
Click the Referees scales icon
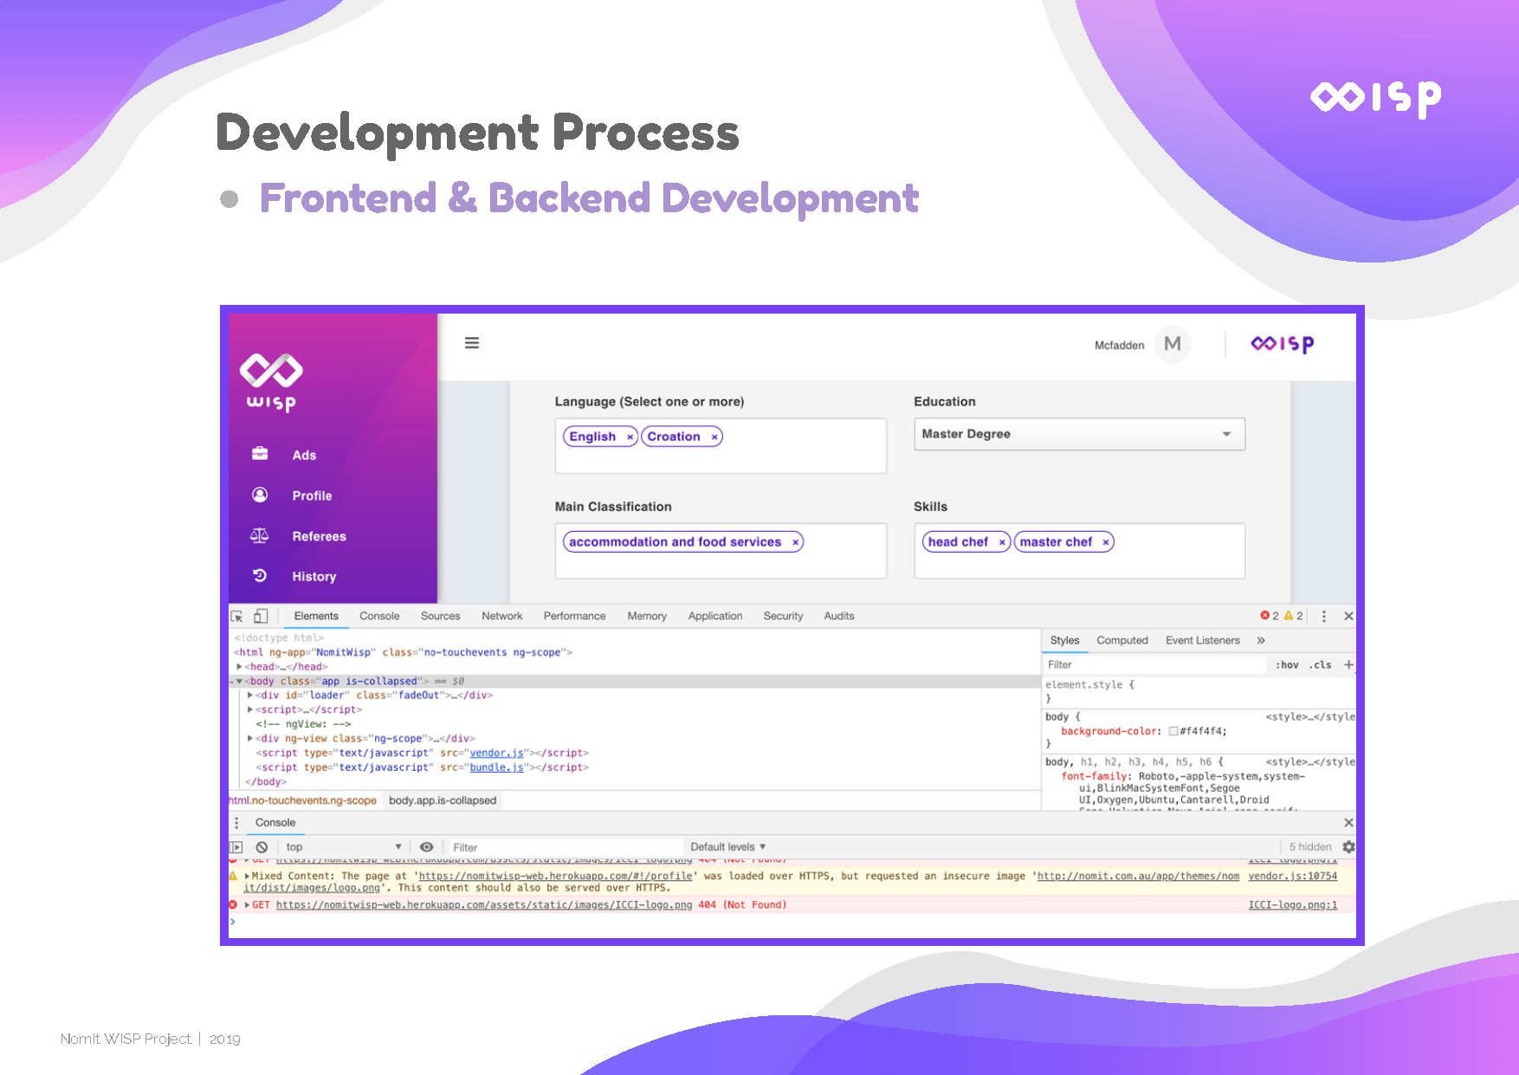pos(260,535)
